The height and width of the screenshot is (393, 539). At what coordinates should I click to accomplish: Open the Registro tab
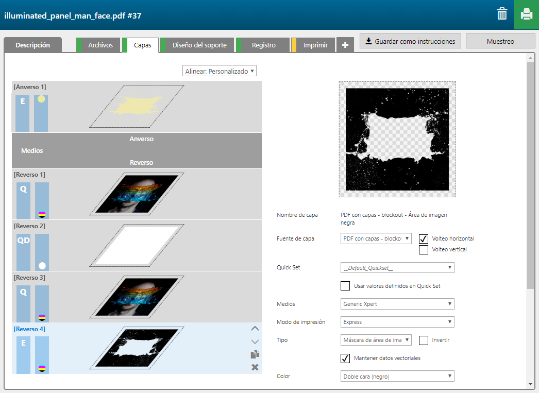coord(263,45)
